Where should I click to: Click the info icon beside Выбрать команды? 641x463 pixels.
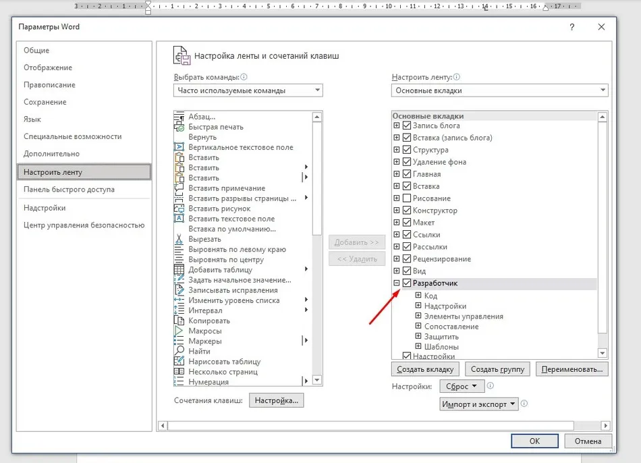(x=244, y=77)
